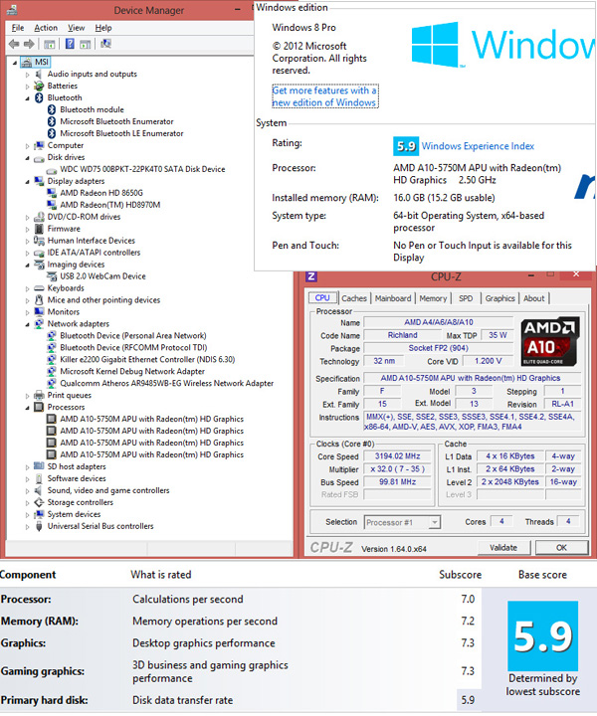The image size is (597, 716).
Task: Click the Killer e2200 Ethernet Controller icon
Action: tap(52, 359)
